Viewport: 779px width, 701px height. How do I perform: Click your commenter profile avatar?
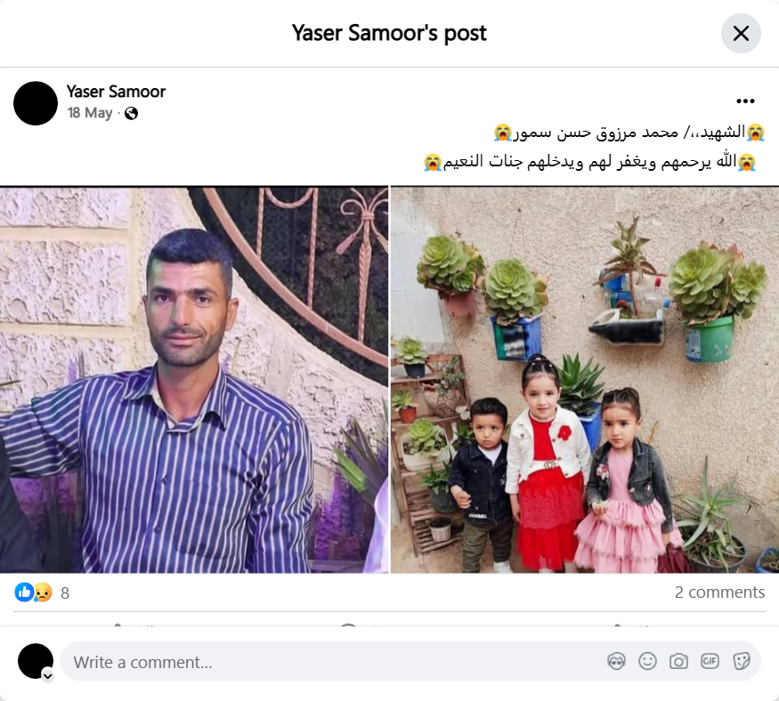tap(36, 661)
